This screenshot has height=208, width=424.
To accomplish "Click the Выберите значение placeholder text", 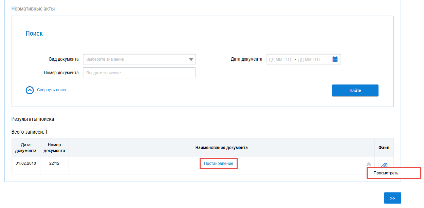I will [x=105, y=59].
